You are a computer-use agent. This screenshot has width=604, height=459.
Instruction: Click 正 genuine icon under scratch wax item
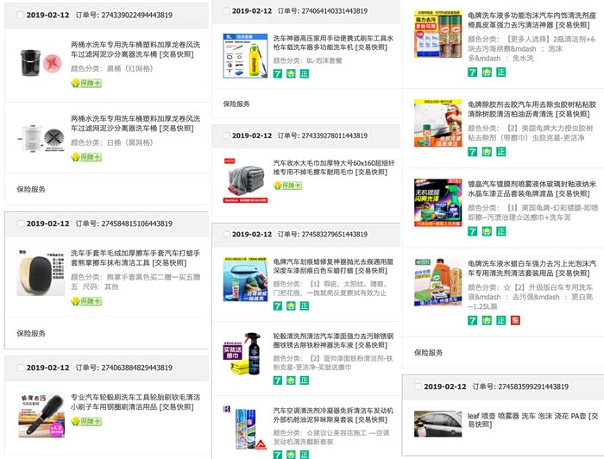click(x=305, y=306)
